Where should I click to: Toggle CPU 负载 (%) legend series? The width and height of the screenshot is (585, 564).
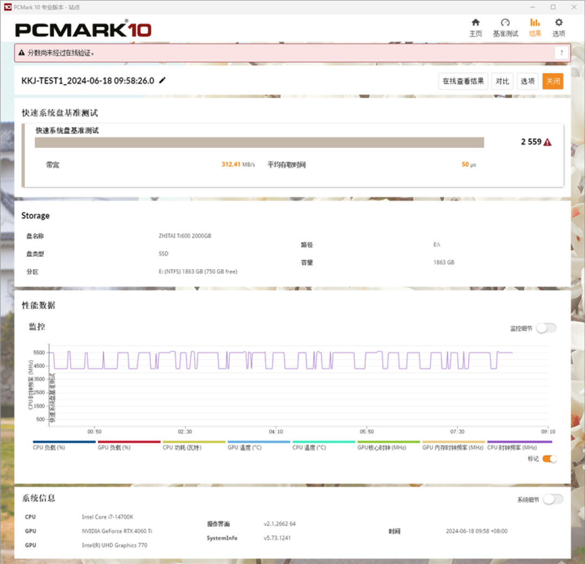pos(64,446)
